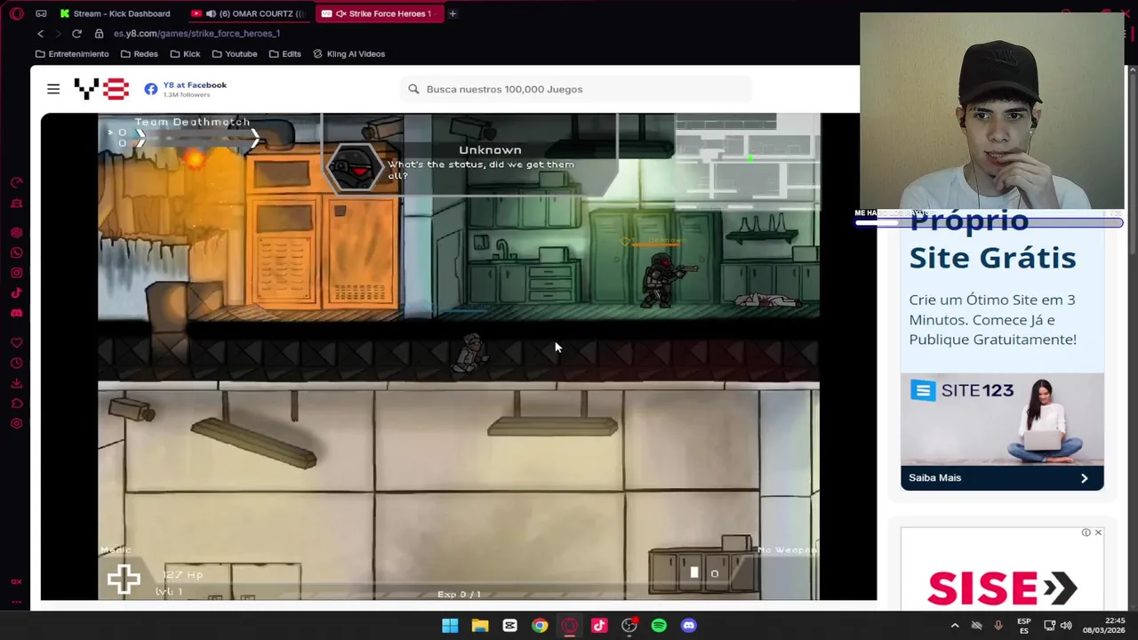Close the SISE advertisement

1098,532
